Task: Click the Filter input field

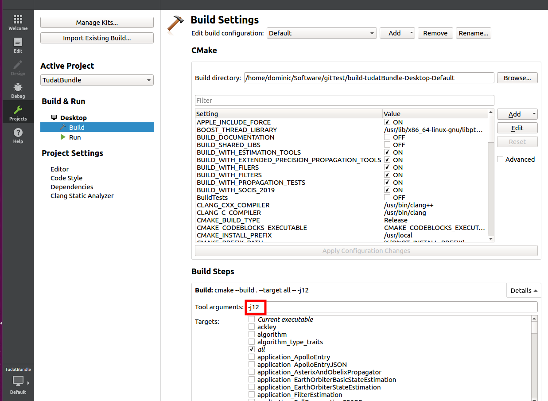Action: [x=344, y=101]
